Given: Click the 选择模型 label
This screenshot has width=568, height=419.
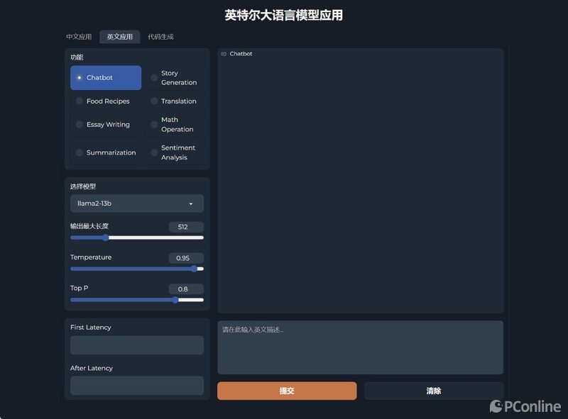Looking at the screenshot, I should pos(83,186).
